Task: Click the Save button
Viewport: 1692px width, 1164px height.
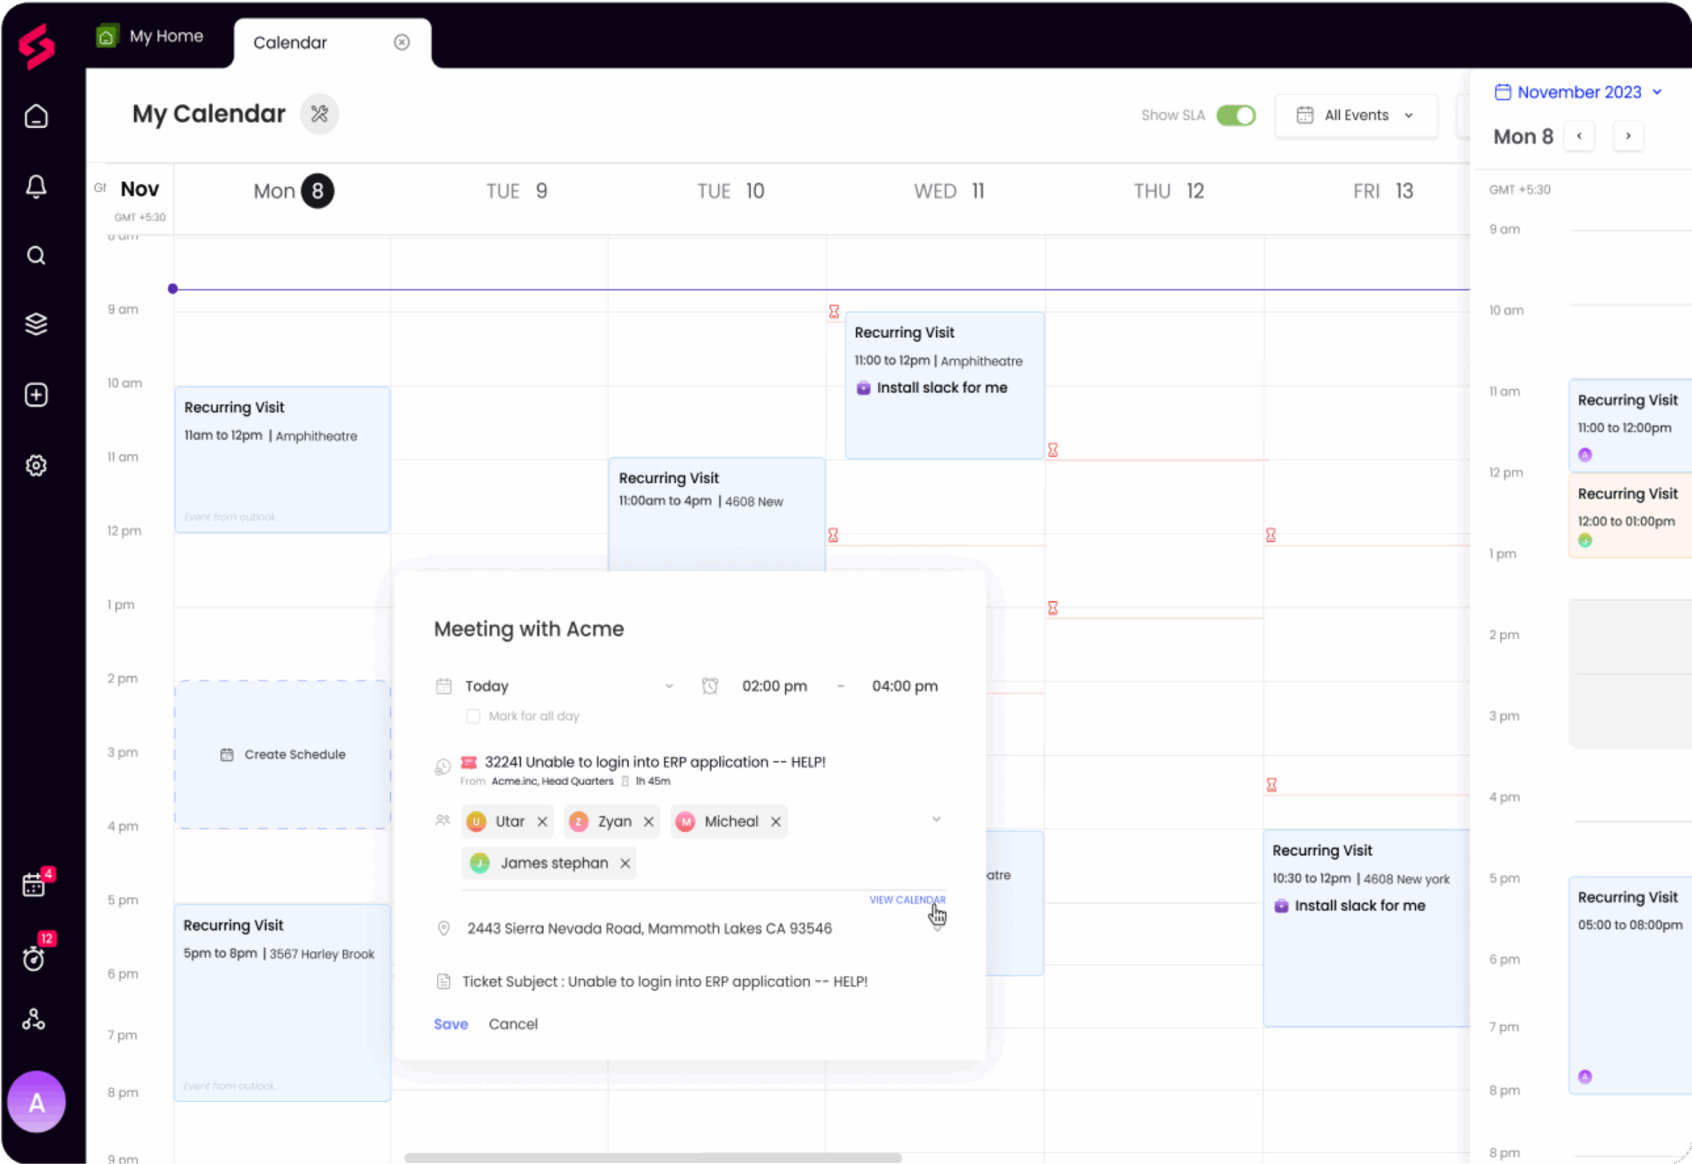Action: 451,1024
